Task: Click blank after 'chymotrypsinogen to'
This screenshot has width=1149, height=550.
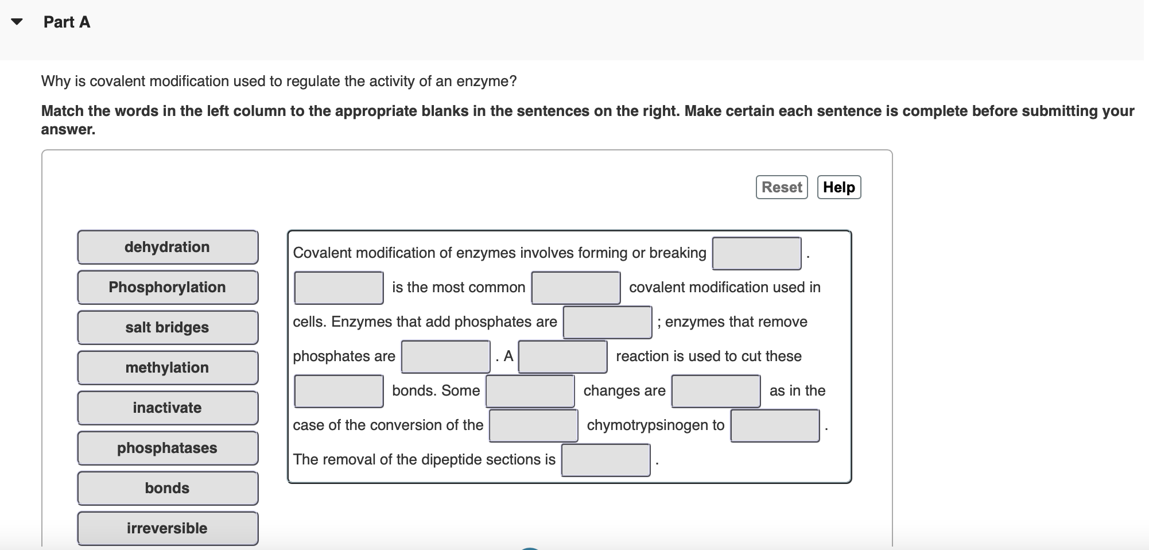Action: [774, 425]
